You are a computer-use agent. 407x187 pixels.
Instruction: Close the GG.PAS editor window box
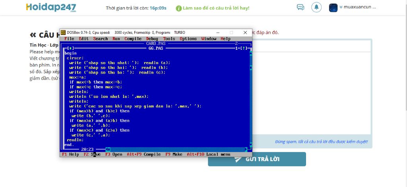tap(70, 48)
